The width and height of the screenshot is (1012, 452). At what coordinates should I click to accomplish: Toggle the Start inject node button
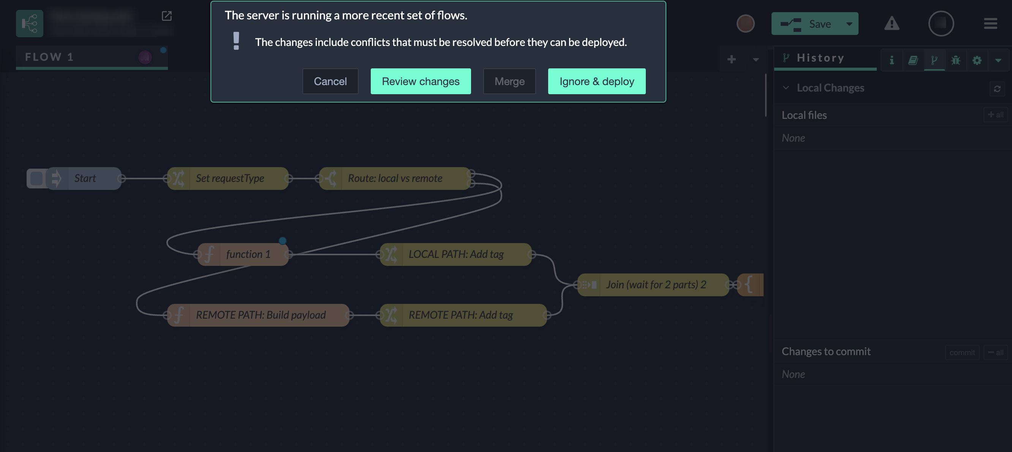pos(36,178)
